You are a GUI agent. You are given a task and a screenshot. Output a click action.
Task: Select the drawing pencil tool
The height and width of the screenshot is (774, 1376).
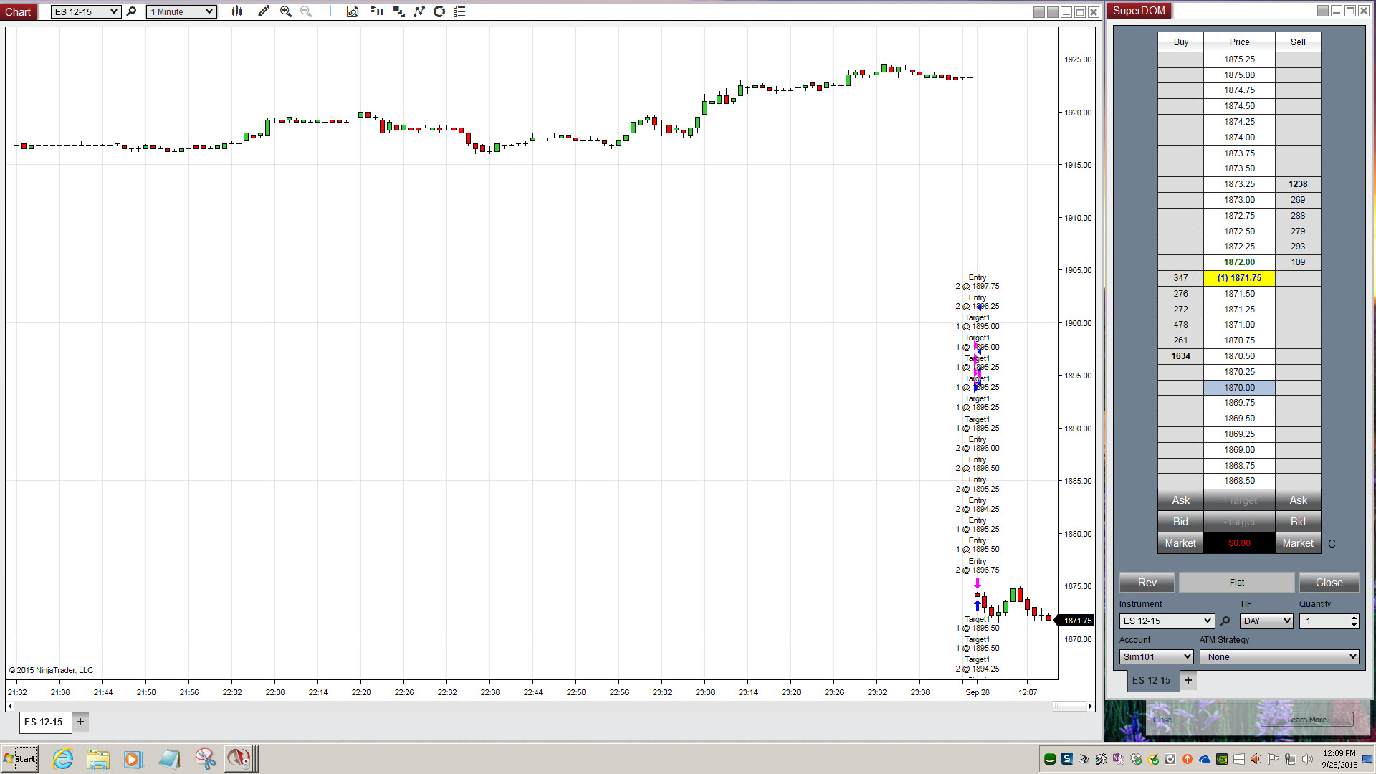click(x=263, y=11)
